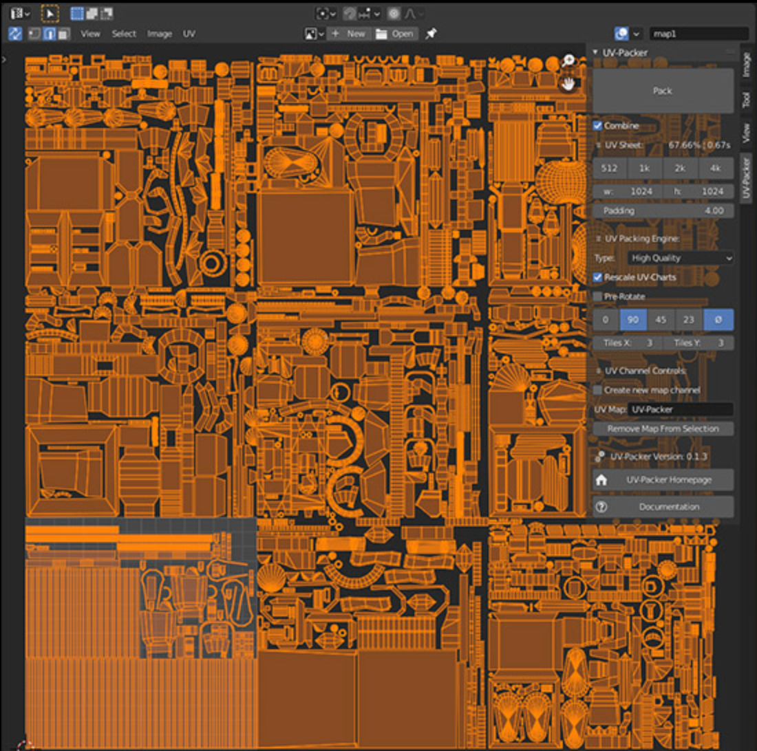Switch to the View sidebar tab
The image size is (757, 751).
point(747,133)
